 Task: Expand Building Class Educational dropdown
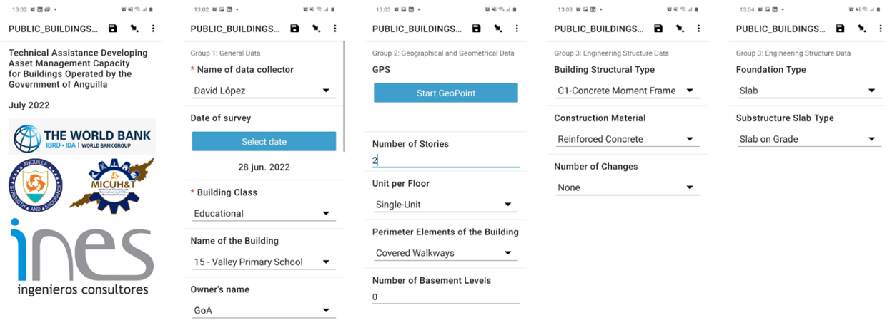[x=263, y=213]
